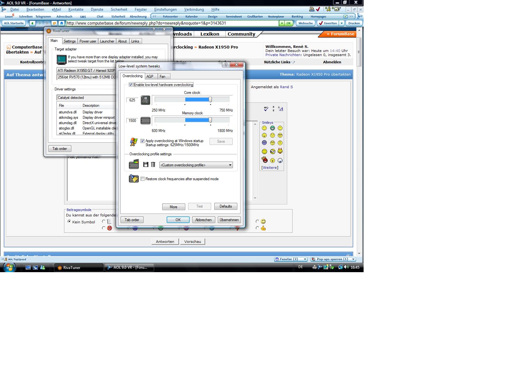Click the target adapter monitor icon in RivaTuner

(x=62, y=60)
